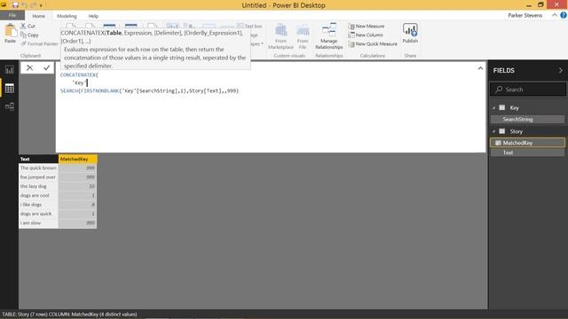Collapse the formula bar with chevron
The height and width of the screenshot is (319, 568).
[x=480, y=68]
